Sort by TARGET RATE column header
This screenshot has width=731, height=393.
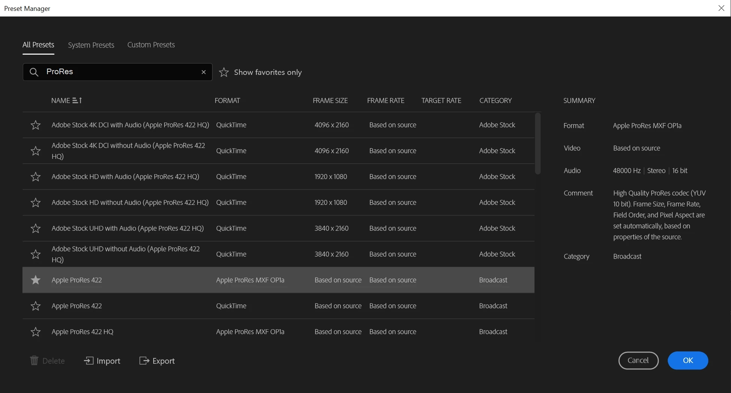pos(441,100)
